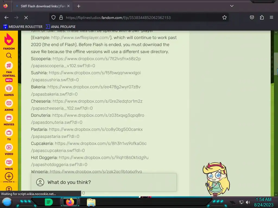Go forward to next page
Image resolution: width=278 pixels, height=208 pixels.
tap(16, 18)
